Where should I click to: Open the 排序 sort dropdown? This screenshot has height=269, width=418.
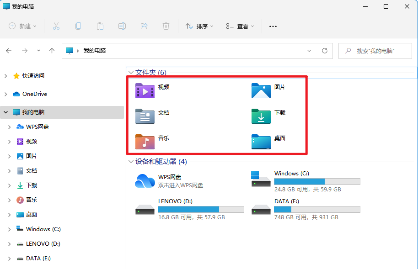pos(199,26)
